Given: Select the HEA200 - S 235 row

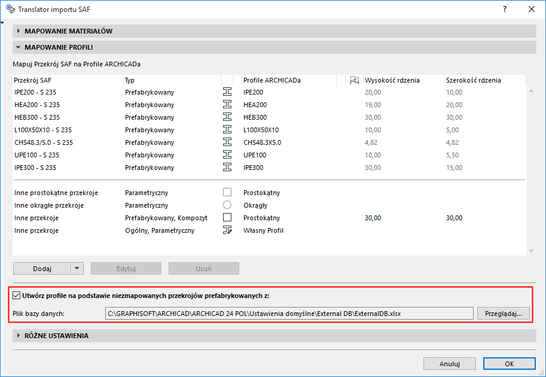Looking at the screenshot, I should pyautogui.click(x=269, y=105).
